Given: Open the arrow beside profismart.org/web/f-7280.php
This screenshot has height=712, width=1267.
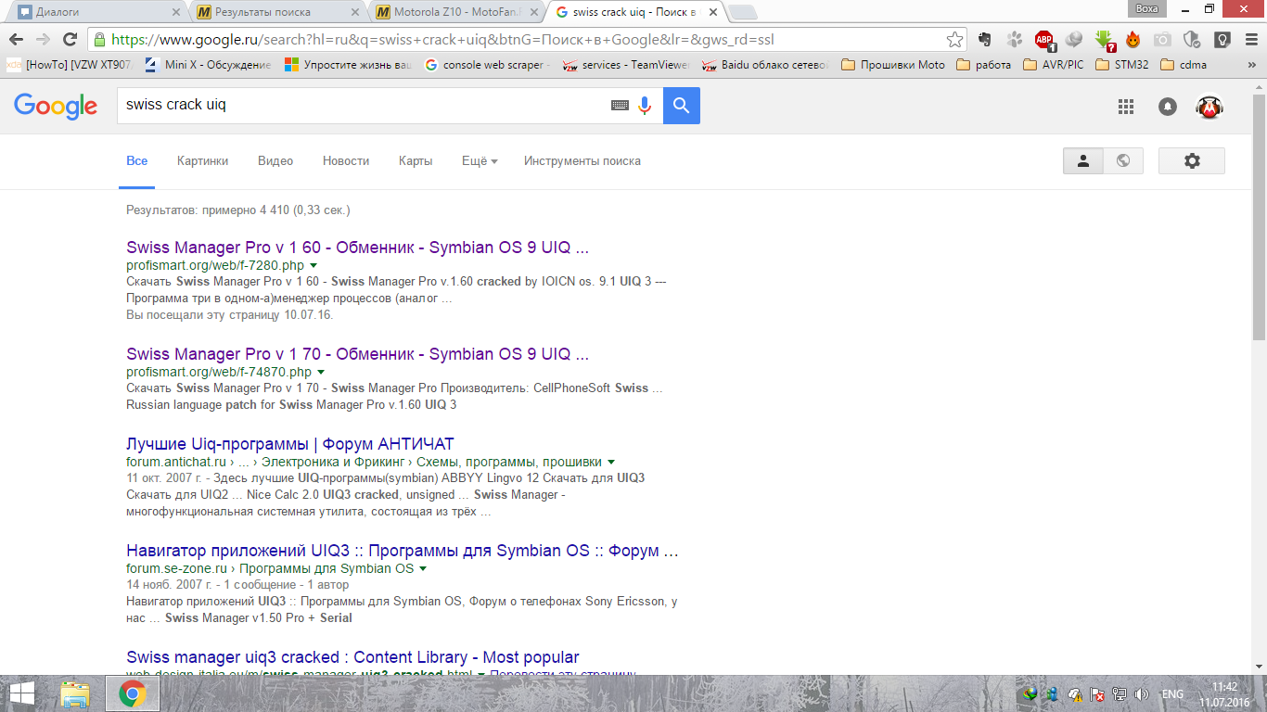Looking at the screenshot, I should (x=314, y=267).
